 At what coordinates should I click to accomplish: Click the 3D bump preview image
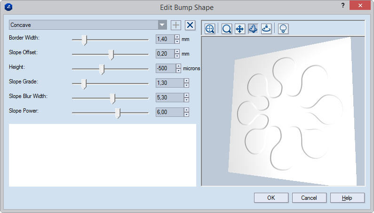(283, 111)
